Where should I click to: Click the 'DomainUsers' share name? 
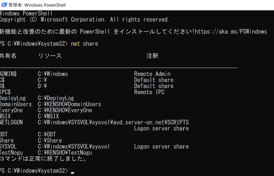(16, 104)
